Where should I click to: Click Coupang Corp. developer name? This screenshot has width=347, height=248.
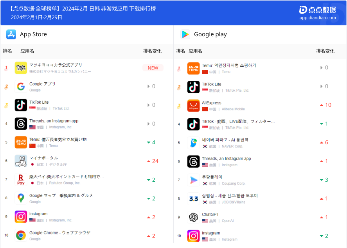[234, 184]
